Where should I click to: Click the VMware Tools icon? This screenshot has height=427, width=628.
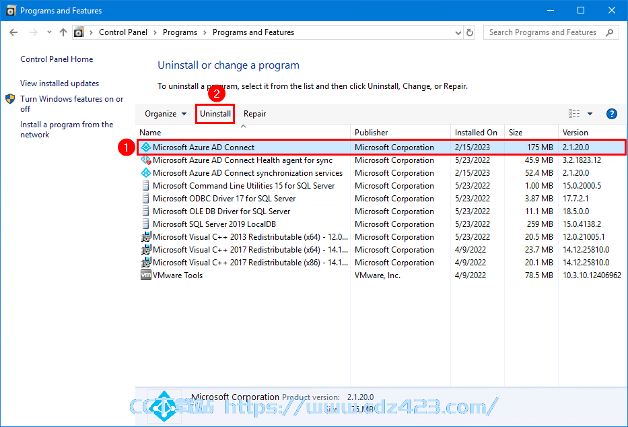(x=146, y=275)
